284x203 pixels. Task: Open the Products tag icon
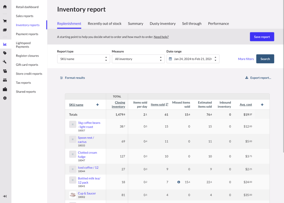tap(5, 53)
